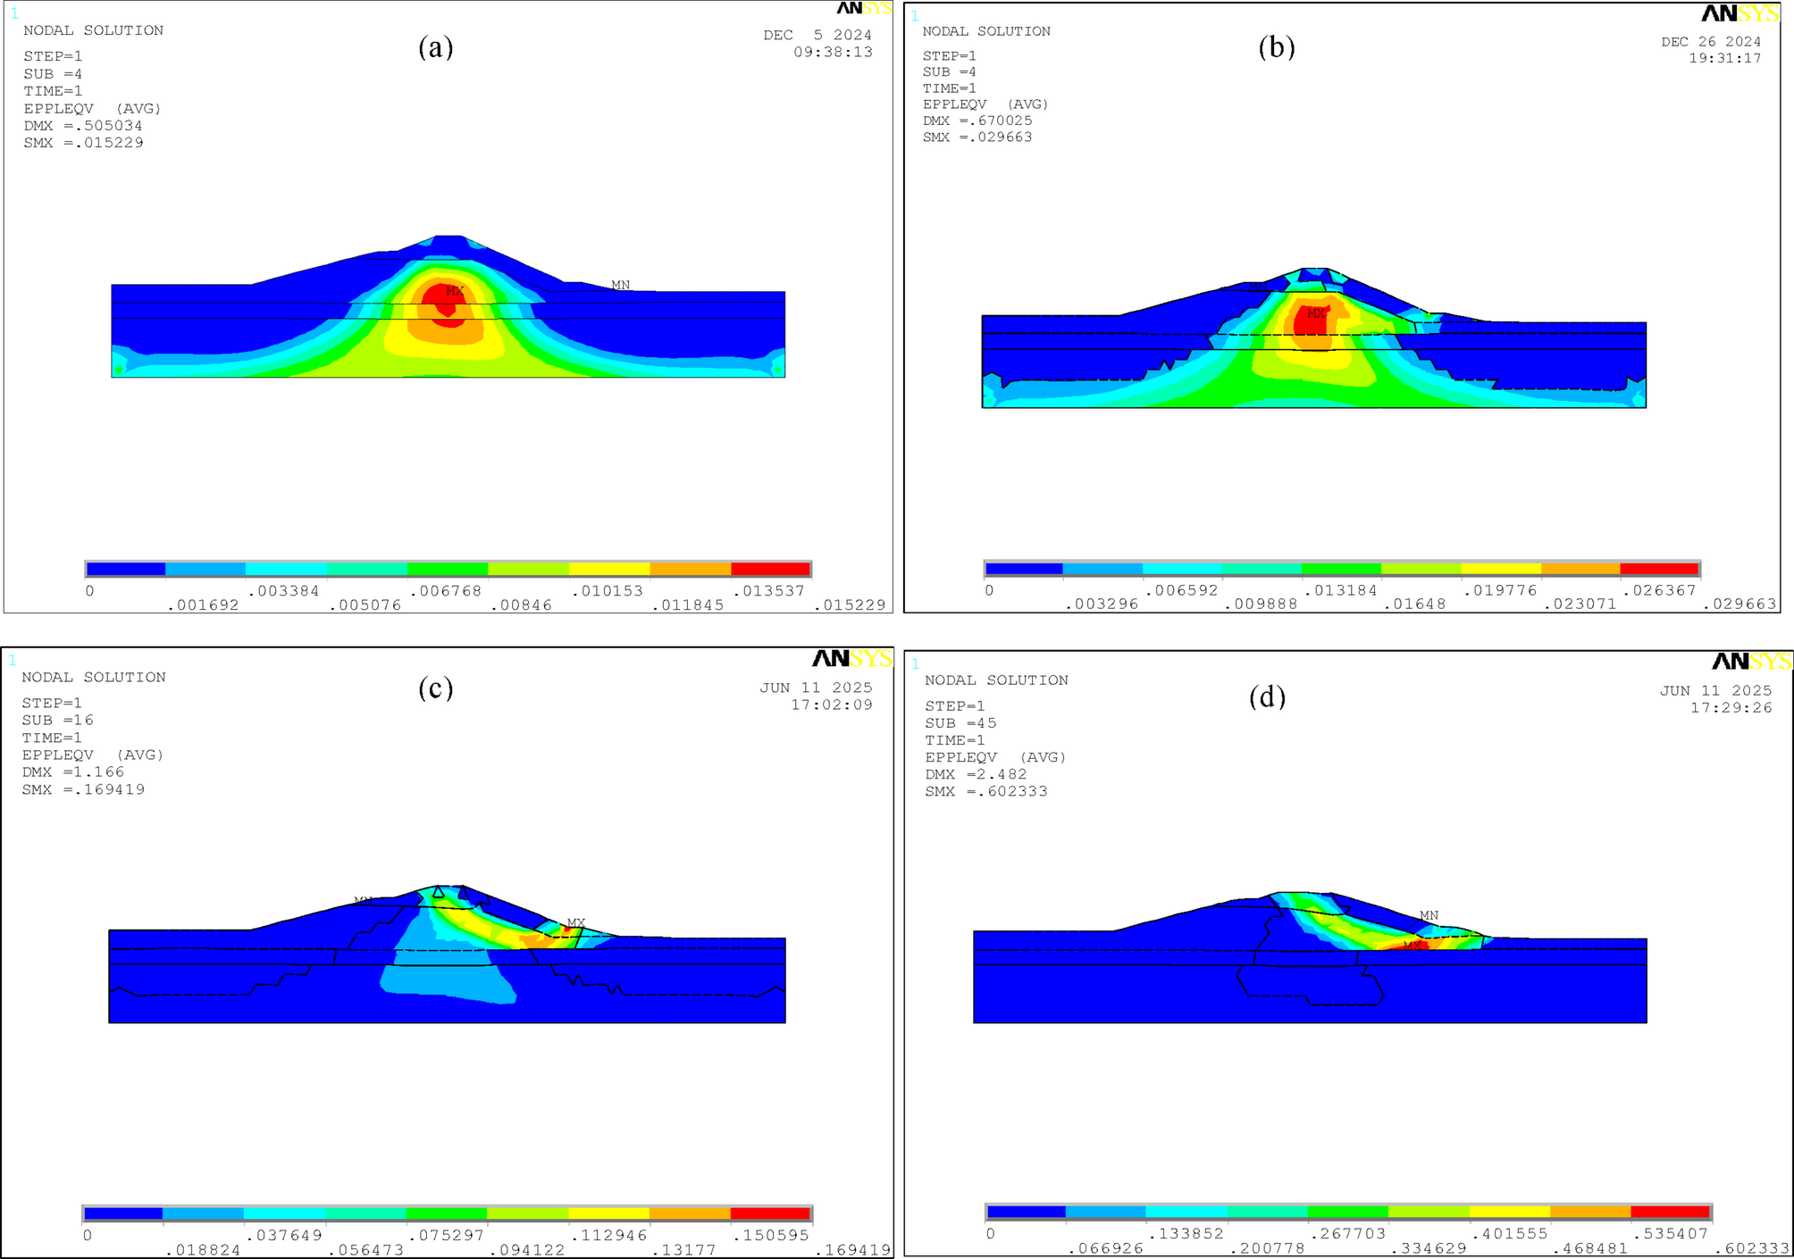Click the ANSYS logo in panel (a)
The width and height of the screenshot is (1794, 1259).
(x=862, y=11)
